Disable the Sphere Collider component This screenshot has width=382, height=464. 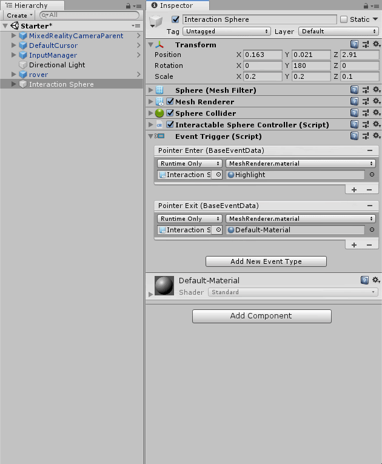[x=170, y=113]
